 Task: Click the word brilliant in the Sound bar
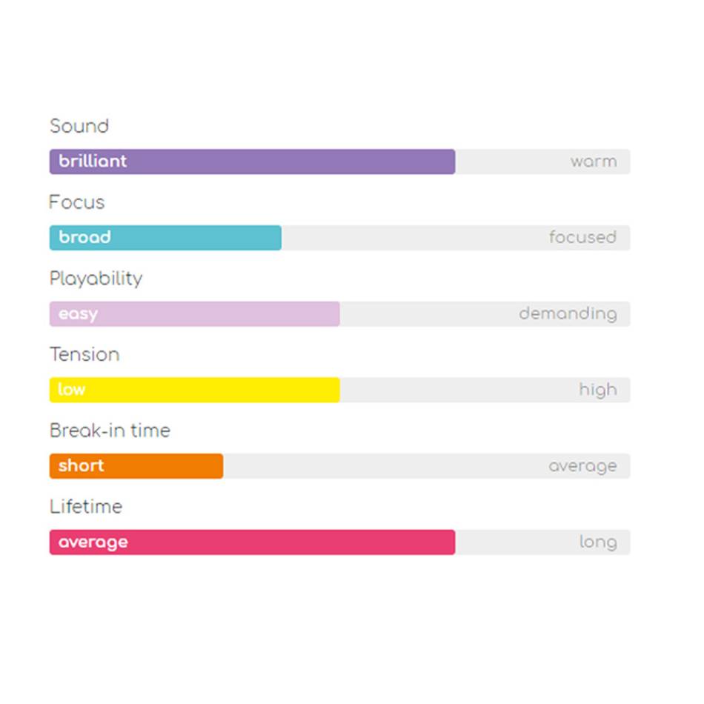coord(93,162)
